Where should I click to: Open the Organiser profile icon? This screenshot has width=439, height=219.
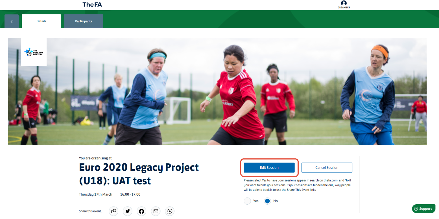344,4
